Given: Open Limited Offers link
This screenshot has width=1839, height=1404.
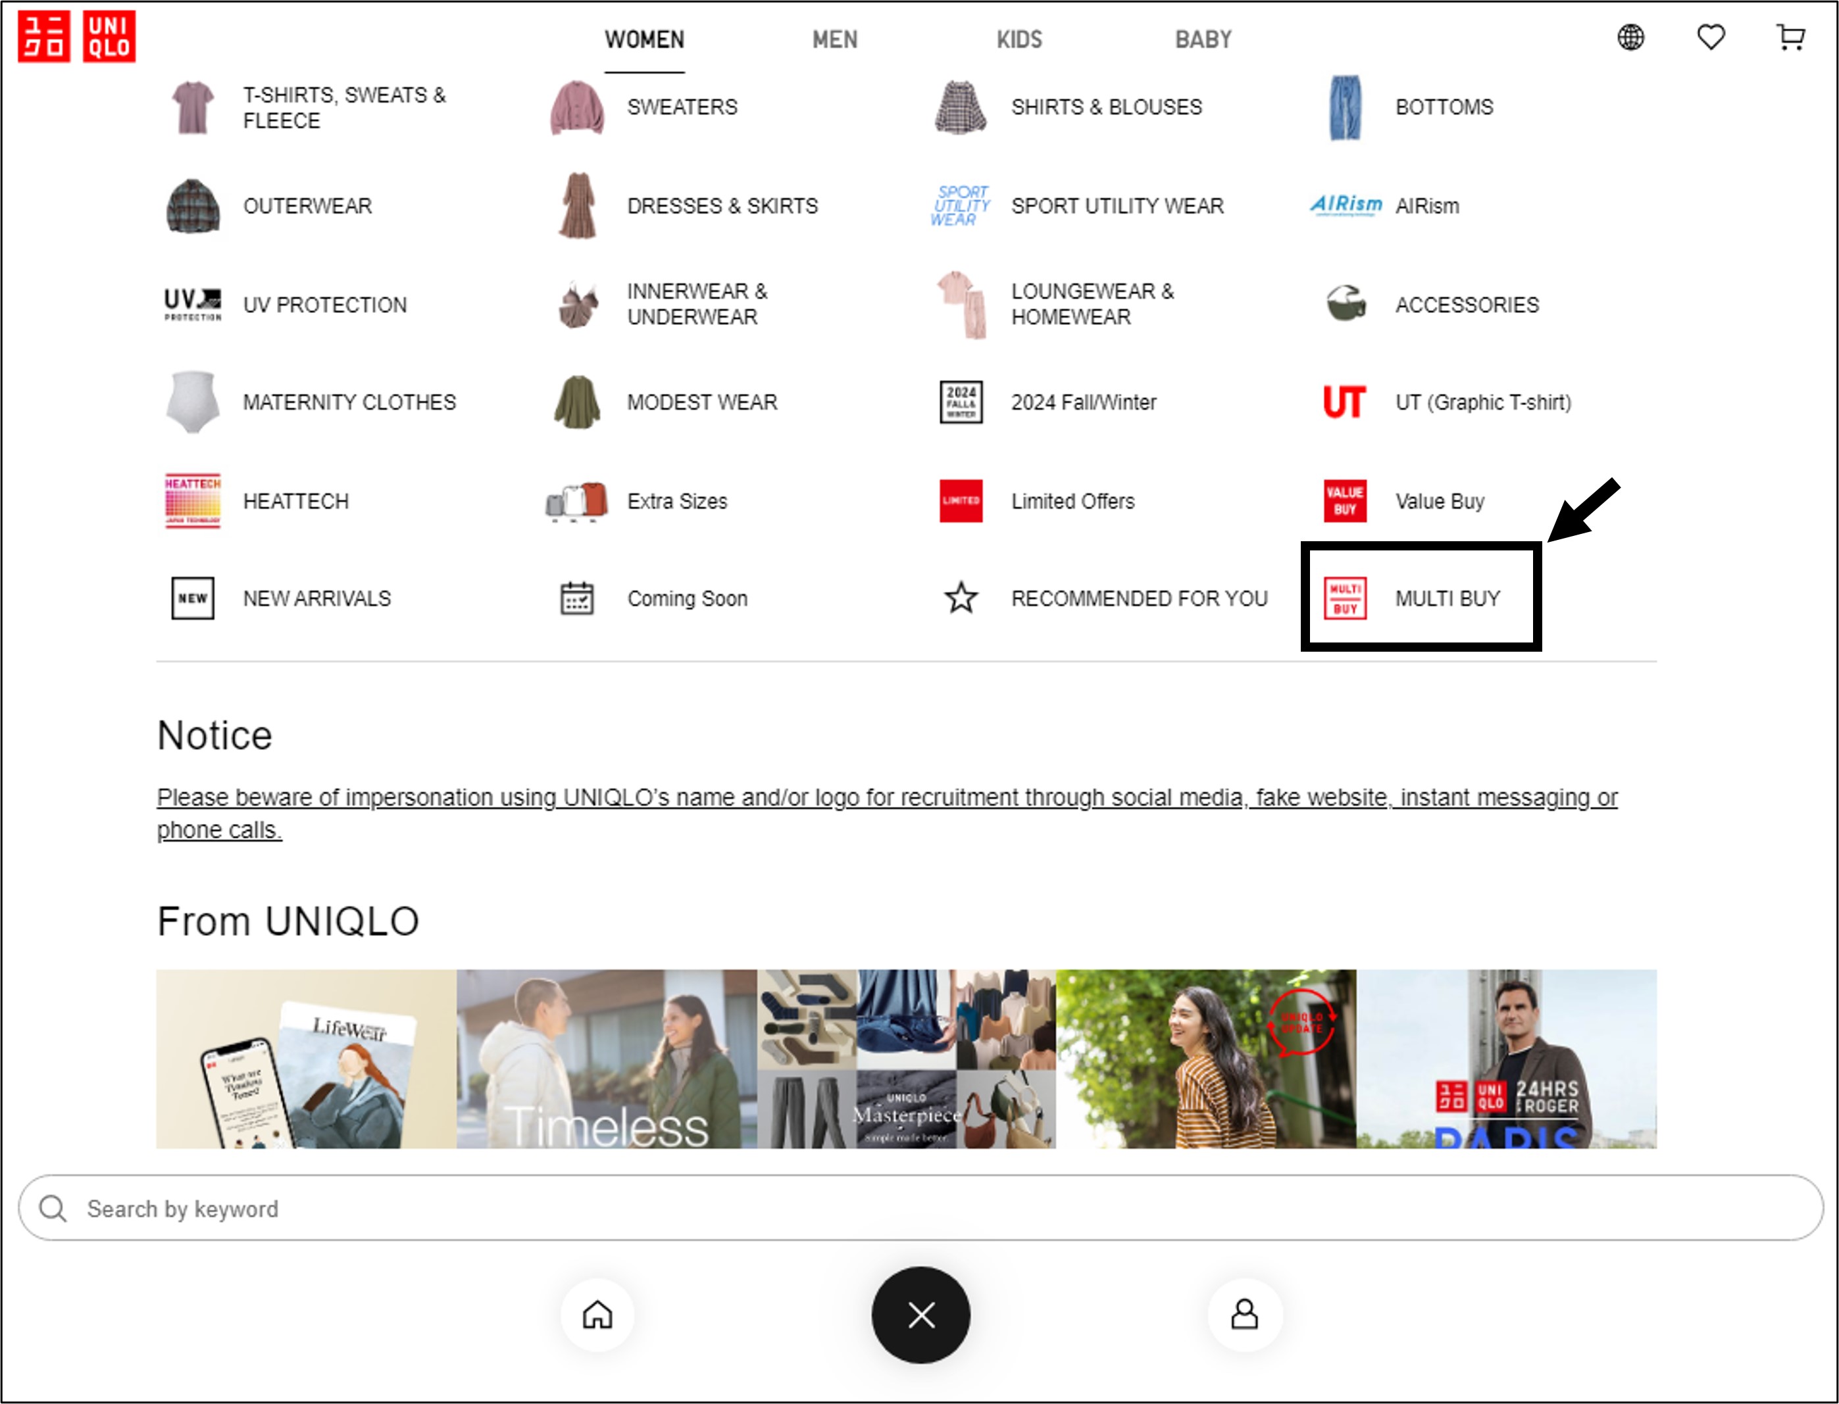Looking at the screenshot, I should tap(1073, 501).
